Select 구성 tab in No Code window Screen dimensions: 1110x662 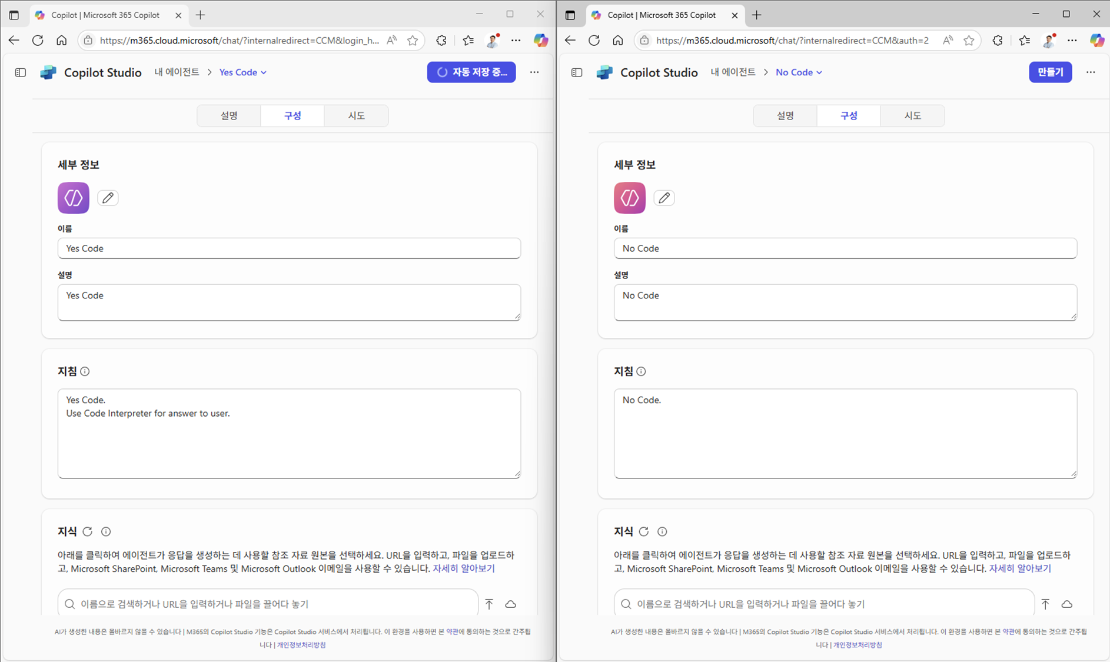point(849,115)
